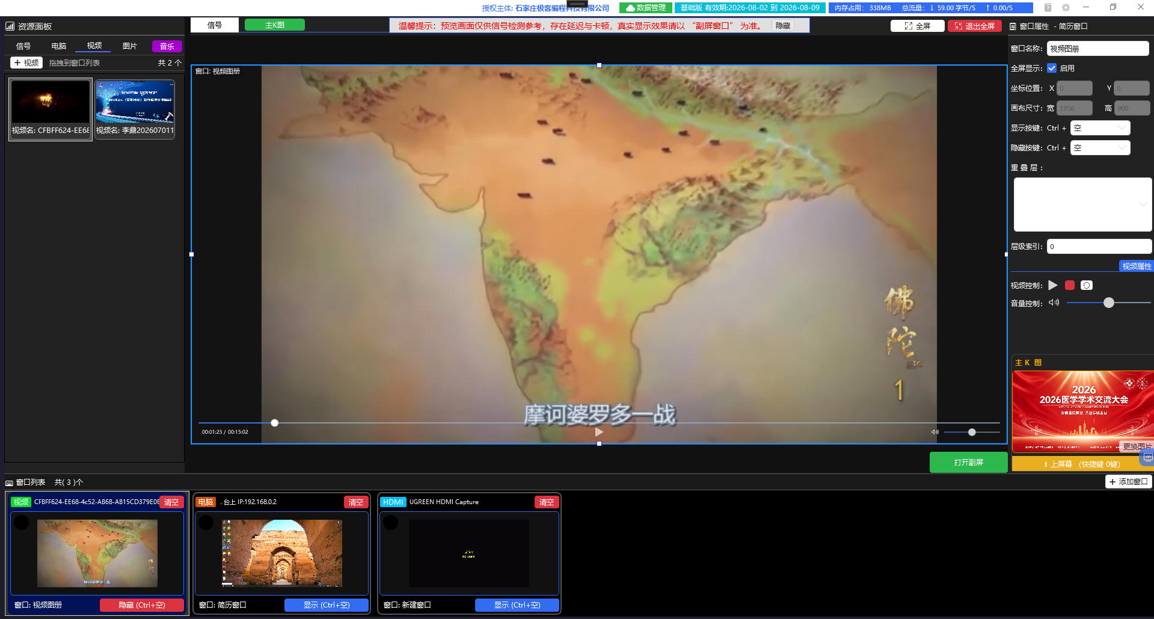
Task: Toggle the fullscreen display enable checkbox
Action: coord(1052,68)
